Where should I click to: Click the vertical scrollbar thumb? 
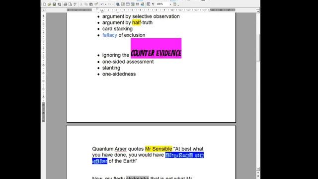[258, 47]
